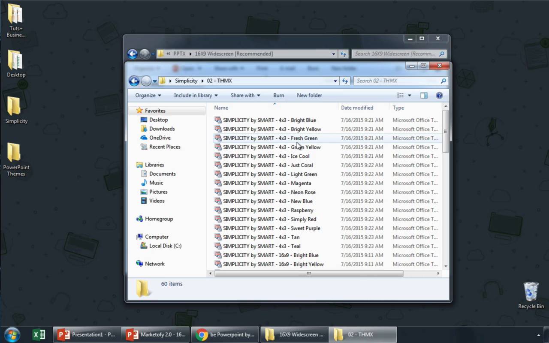Select the 4x3 - Bright Yellow theme file

(272, 129)
